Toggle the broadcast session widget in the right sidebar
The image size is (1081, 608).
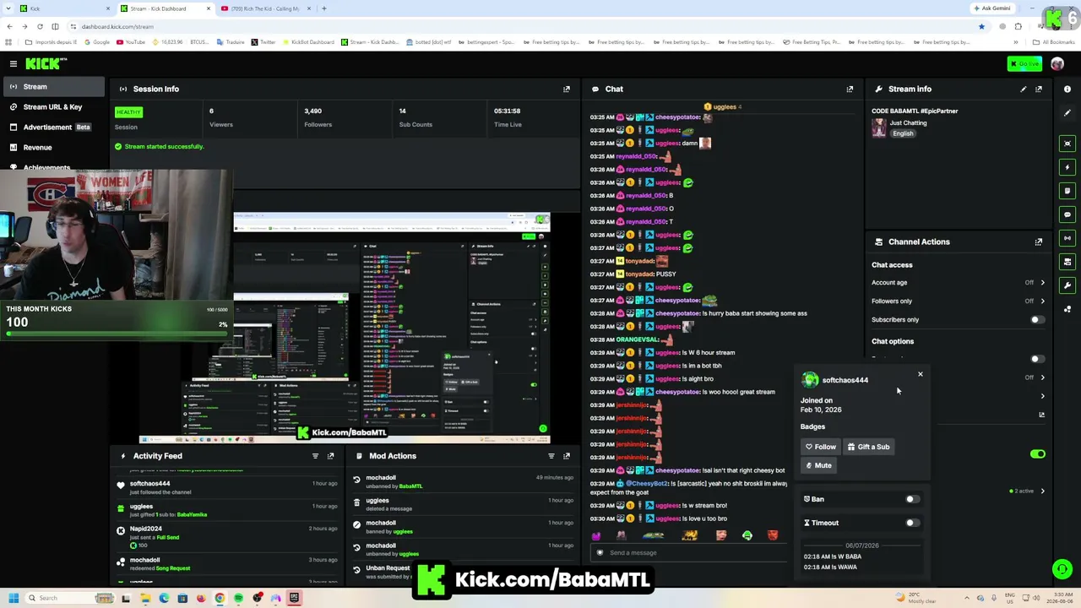(1067, 238)
